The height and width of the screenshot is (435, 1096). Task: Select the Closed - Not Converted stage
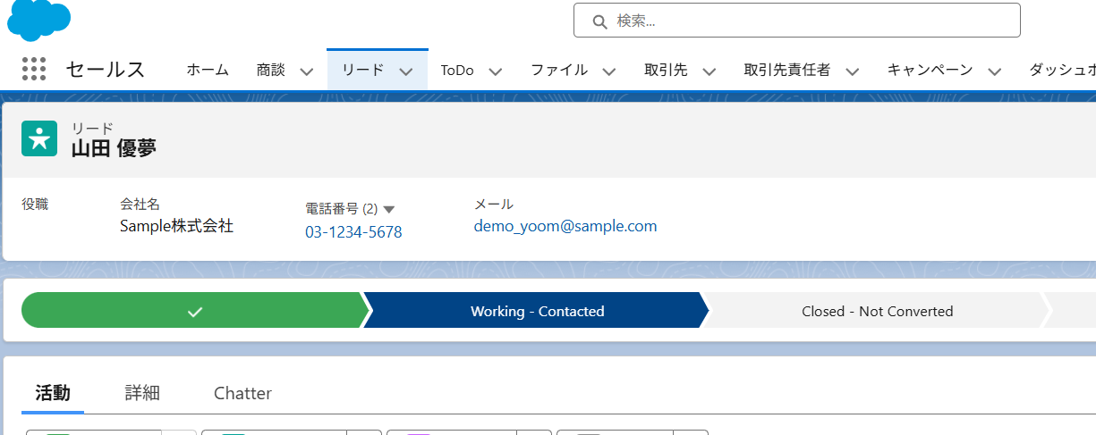[877, 312]
